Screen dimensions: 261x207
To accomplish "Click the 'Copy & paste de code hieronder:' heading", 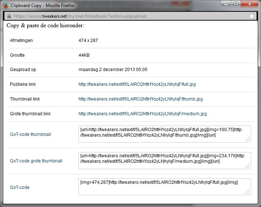I will 45,26.
